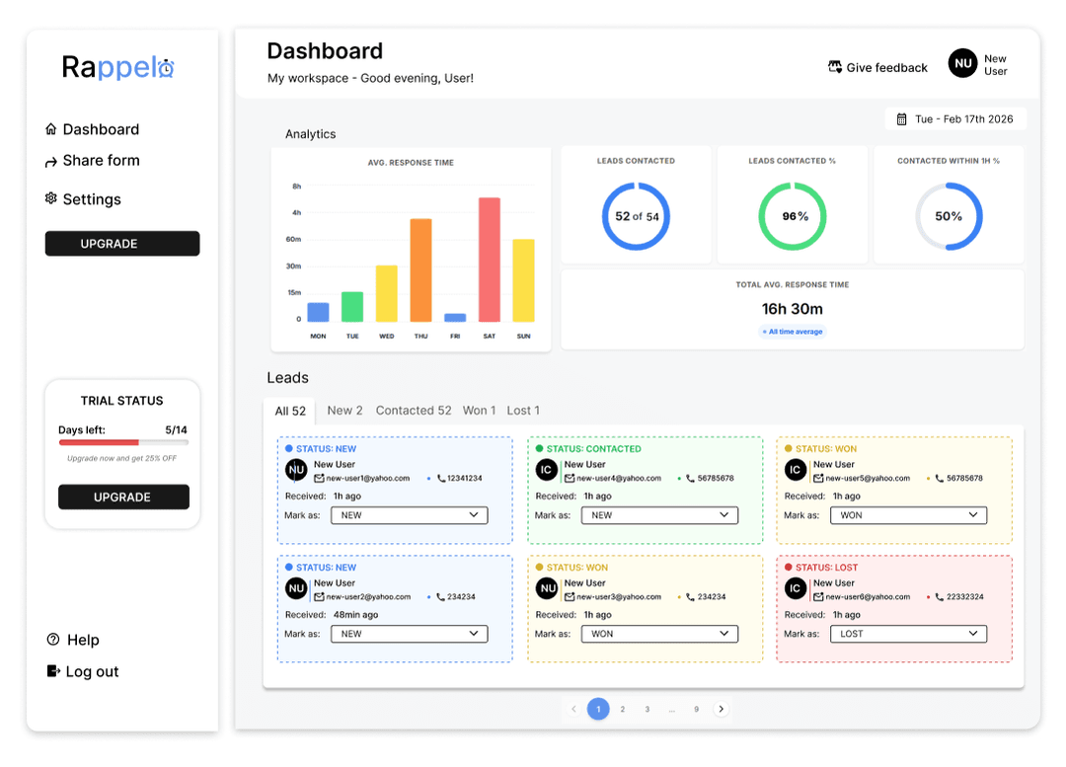Select the Share form arrow icon
The image size is (1066, 767).
point(49,161)
